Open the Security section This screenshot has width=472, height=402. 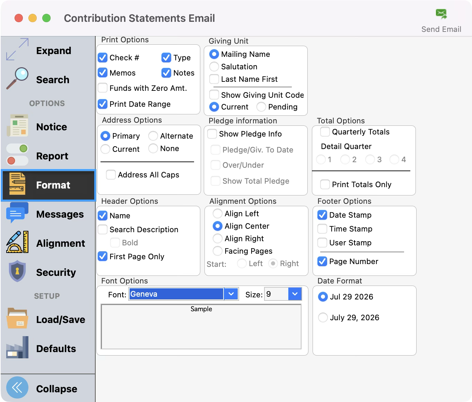pyautogui.click(x=48, y=272)
